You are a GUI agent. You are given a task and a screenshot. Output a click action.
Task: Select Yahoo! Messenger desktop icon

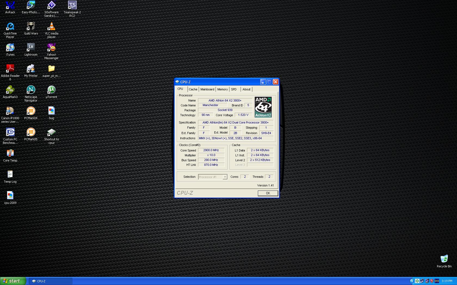pyautogui.click(x=51, y=51)
